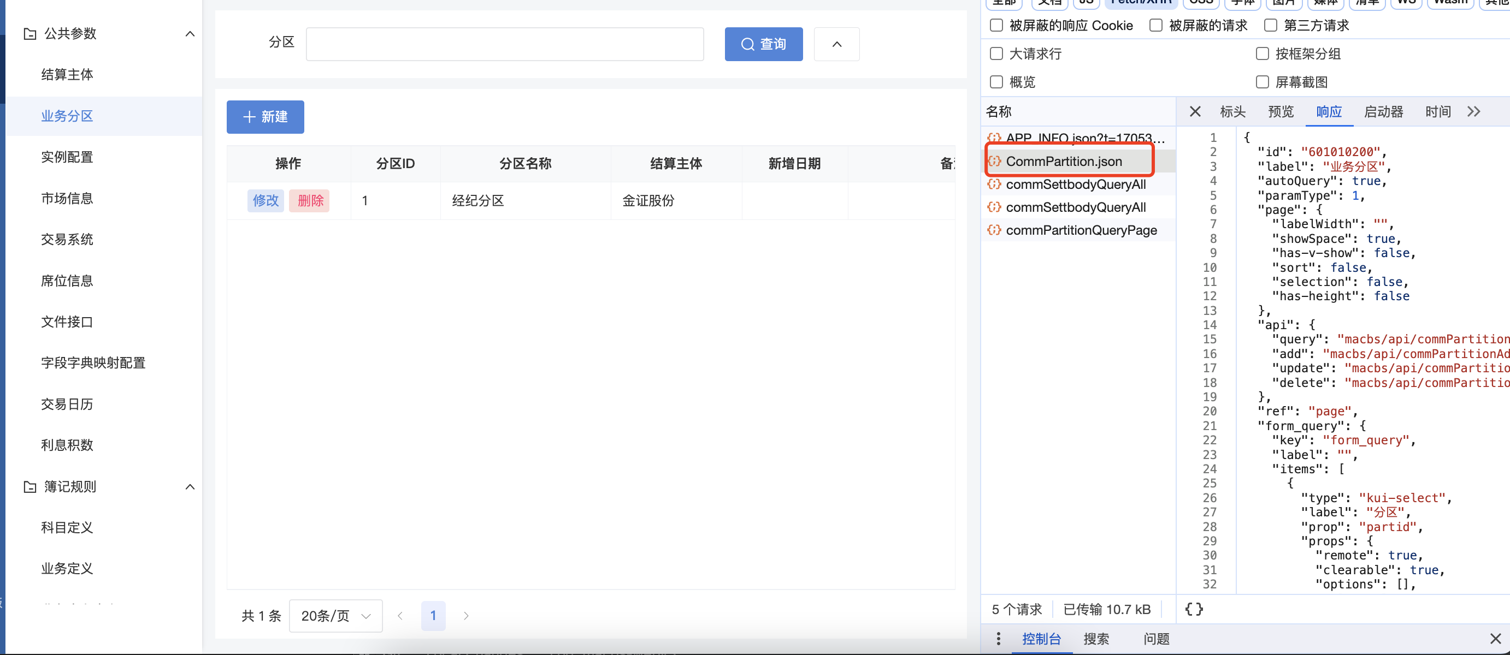
Task: Switch to the 预览 tab
Action: [x=1280, y=111]
